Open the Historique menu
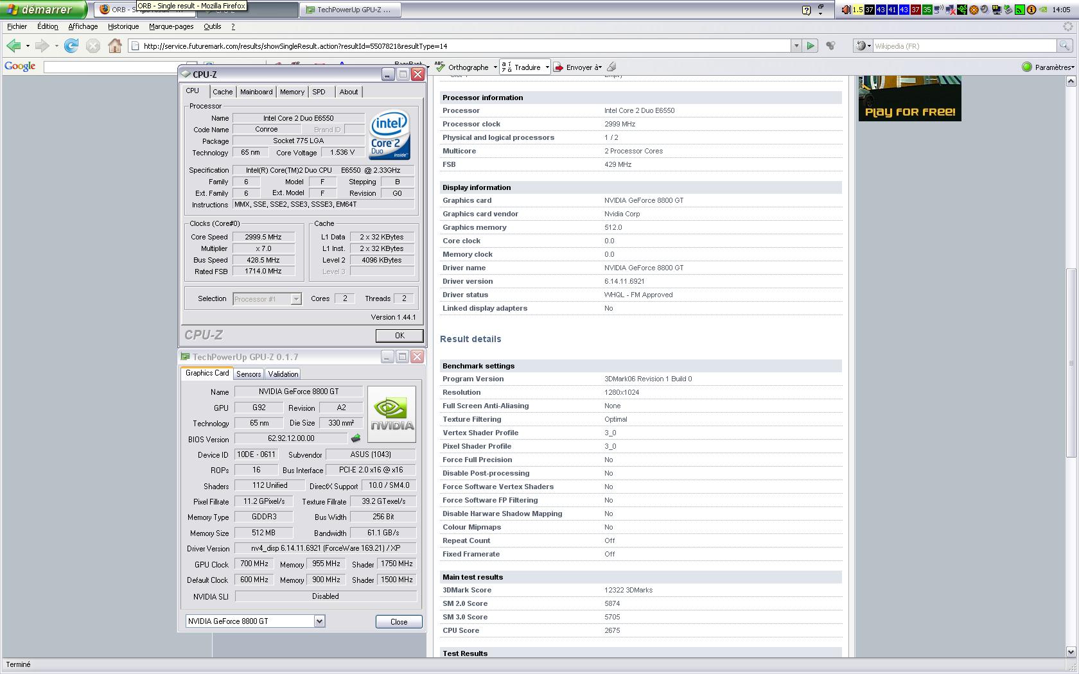Viewport: 1079px width, 674px height. [x=123, y=26]
